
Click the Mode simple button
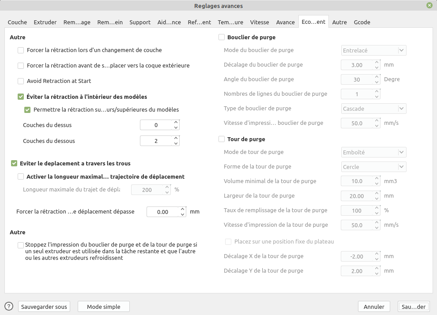[x=104, y=307]
